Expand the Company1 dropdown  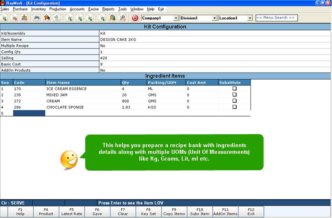176,18
